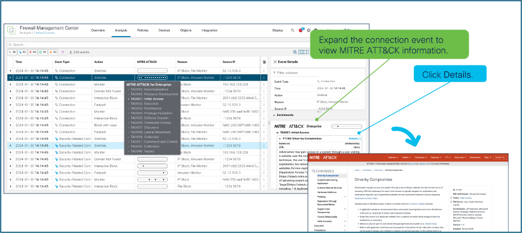The height and width of the screenshot is (233, 522).
Task: Expand the Connection Interactive Block row
Action: pos(10,98)
